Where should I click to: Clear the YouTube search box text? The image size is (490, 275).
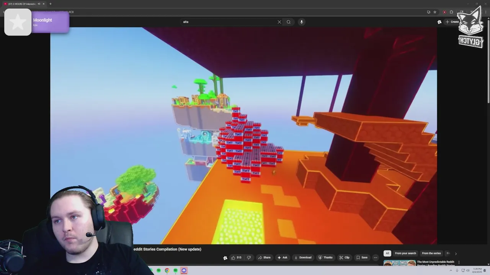tap(279, 22)
